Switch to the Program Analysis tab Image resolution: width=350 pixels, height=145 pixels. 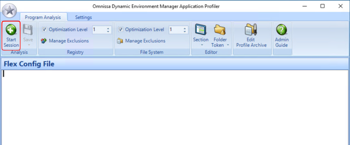pos(43,17)
